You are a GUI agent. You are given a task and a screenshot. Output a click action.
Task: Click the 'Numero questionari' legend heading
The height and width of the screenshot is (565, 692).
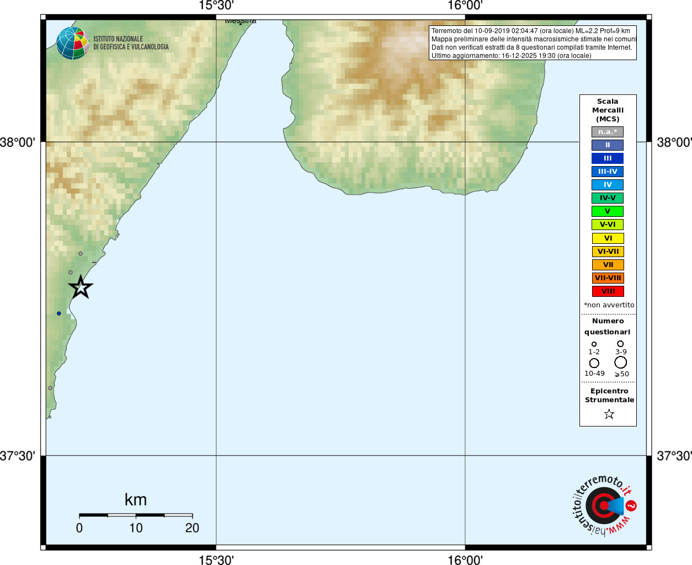coord(608,327)
